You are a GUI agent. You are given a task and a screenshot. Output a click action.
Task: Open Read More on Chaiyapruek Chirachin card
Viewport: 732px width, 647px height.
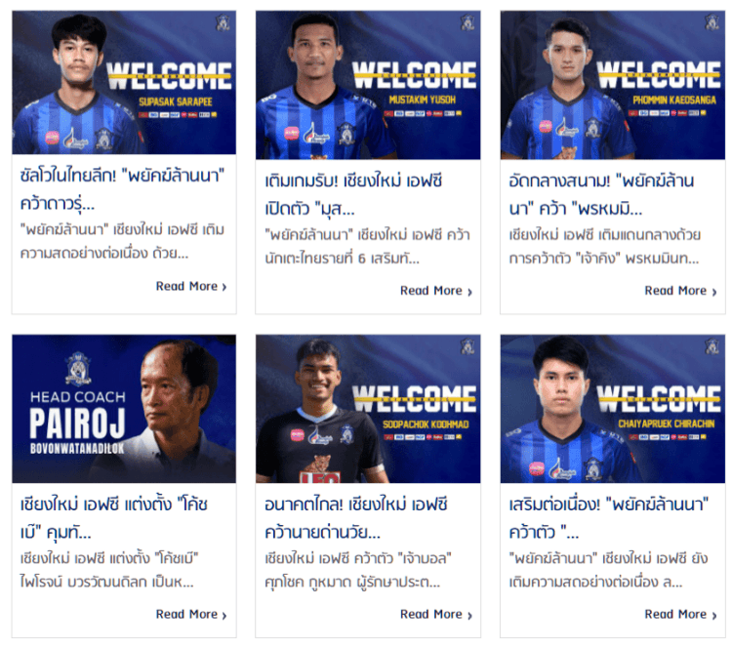pyautogui.click(x=680, y=615)
